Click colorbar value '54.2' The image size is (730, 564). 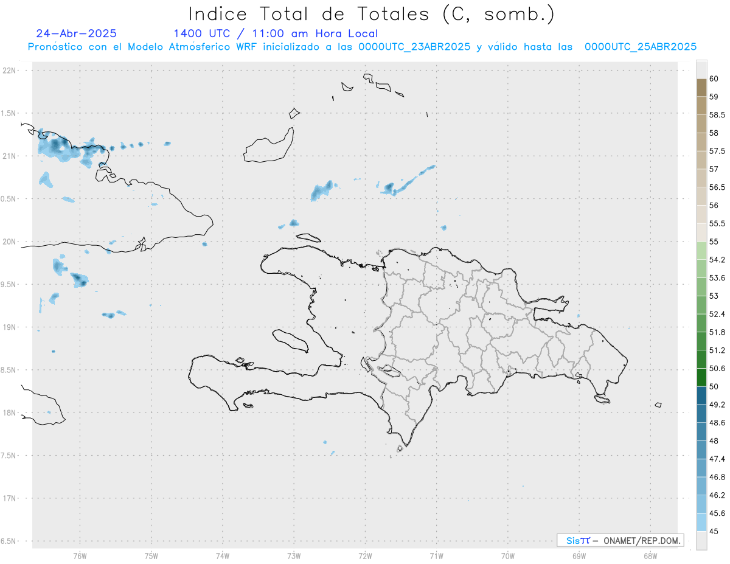click(x=717, y=260)
